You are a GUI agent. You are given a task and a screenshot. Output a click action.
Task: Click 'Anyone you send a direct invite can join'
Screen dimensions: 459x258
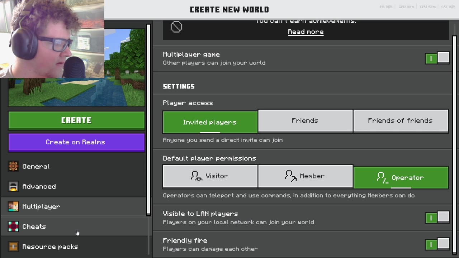[223, 140]
